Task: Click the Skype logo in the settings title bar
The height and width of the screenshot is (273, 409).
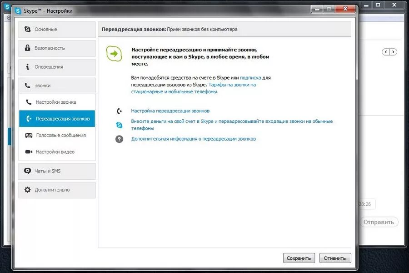Action: (x=18, y=11)
